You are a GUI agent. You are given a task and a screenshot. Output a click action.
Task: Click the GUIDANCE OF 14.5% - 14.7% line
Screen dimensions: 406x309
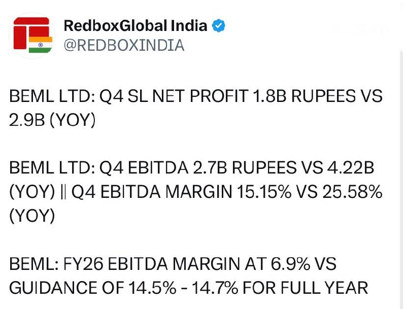coord(188,288)
